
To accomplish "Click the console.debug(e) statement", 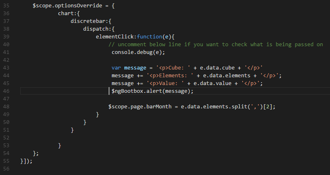I will pos(138,52).
